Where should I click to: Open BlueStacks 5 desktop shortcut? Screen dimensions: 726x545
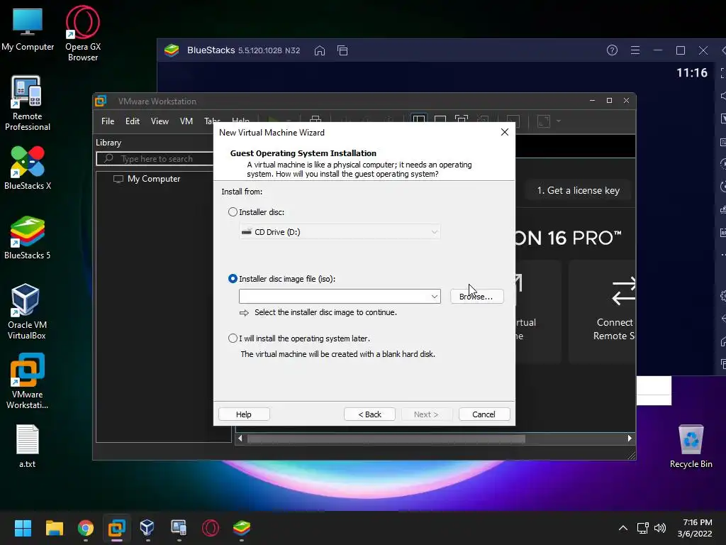click(28, 237)
